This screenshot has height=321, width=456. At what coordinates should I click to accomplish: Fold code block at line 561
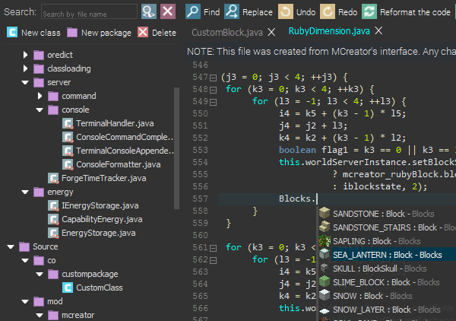(x=213, y=248)
